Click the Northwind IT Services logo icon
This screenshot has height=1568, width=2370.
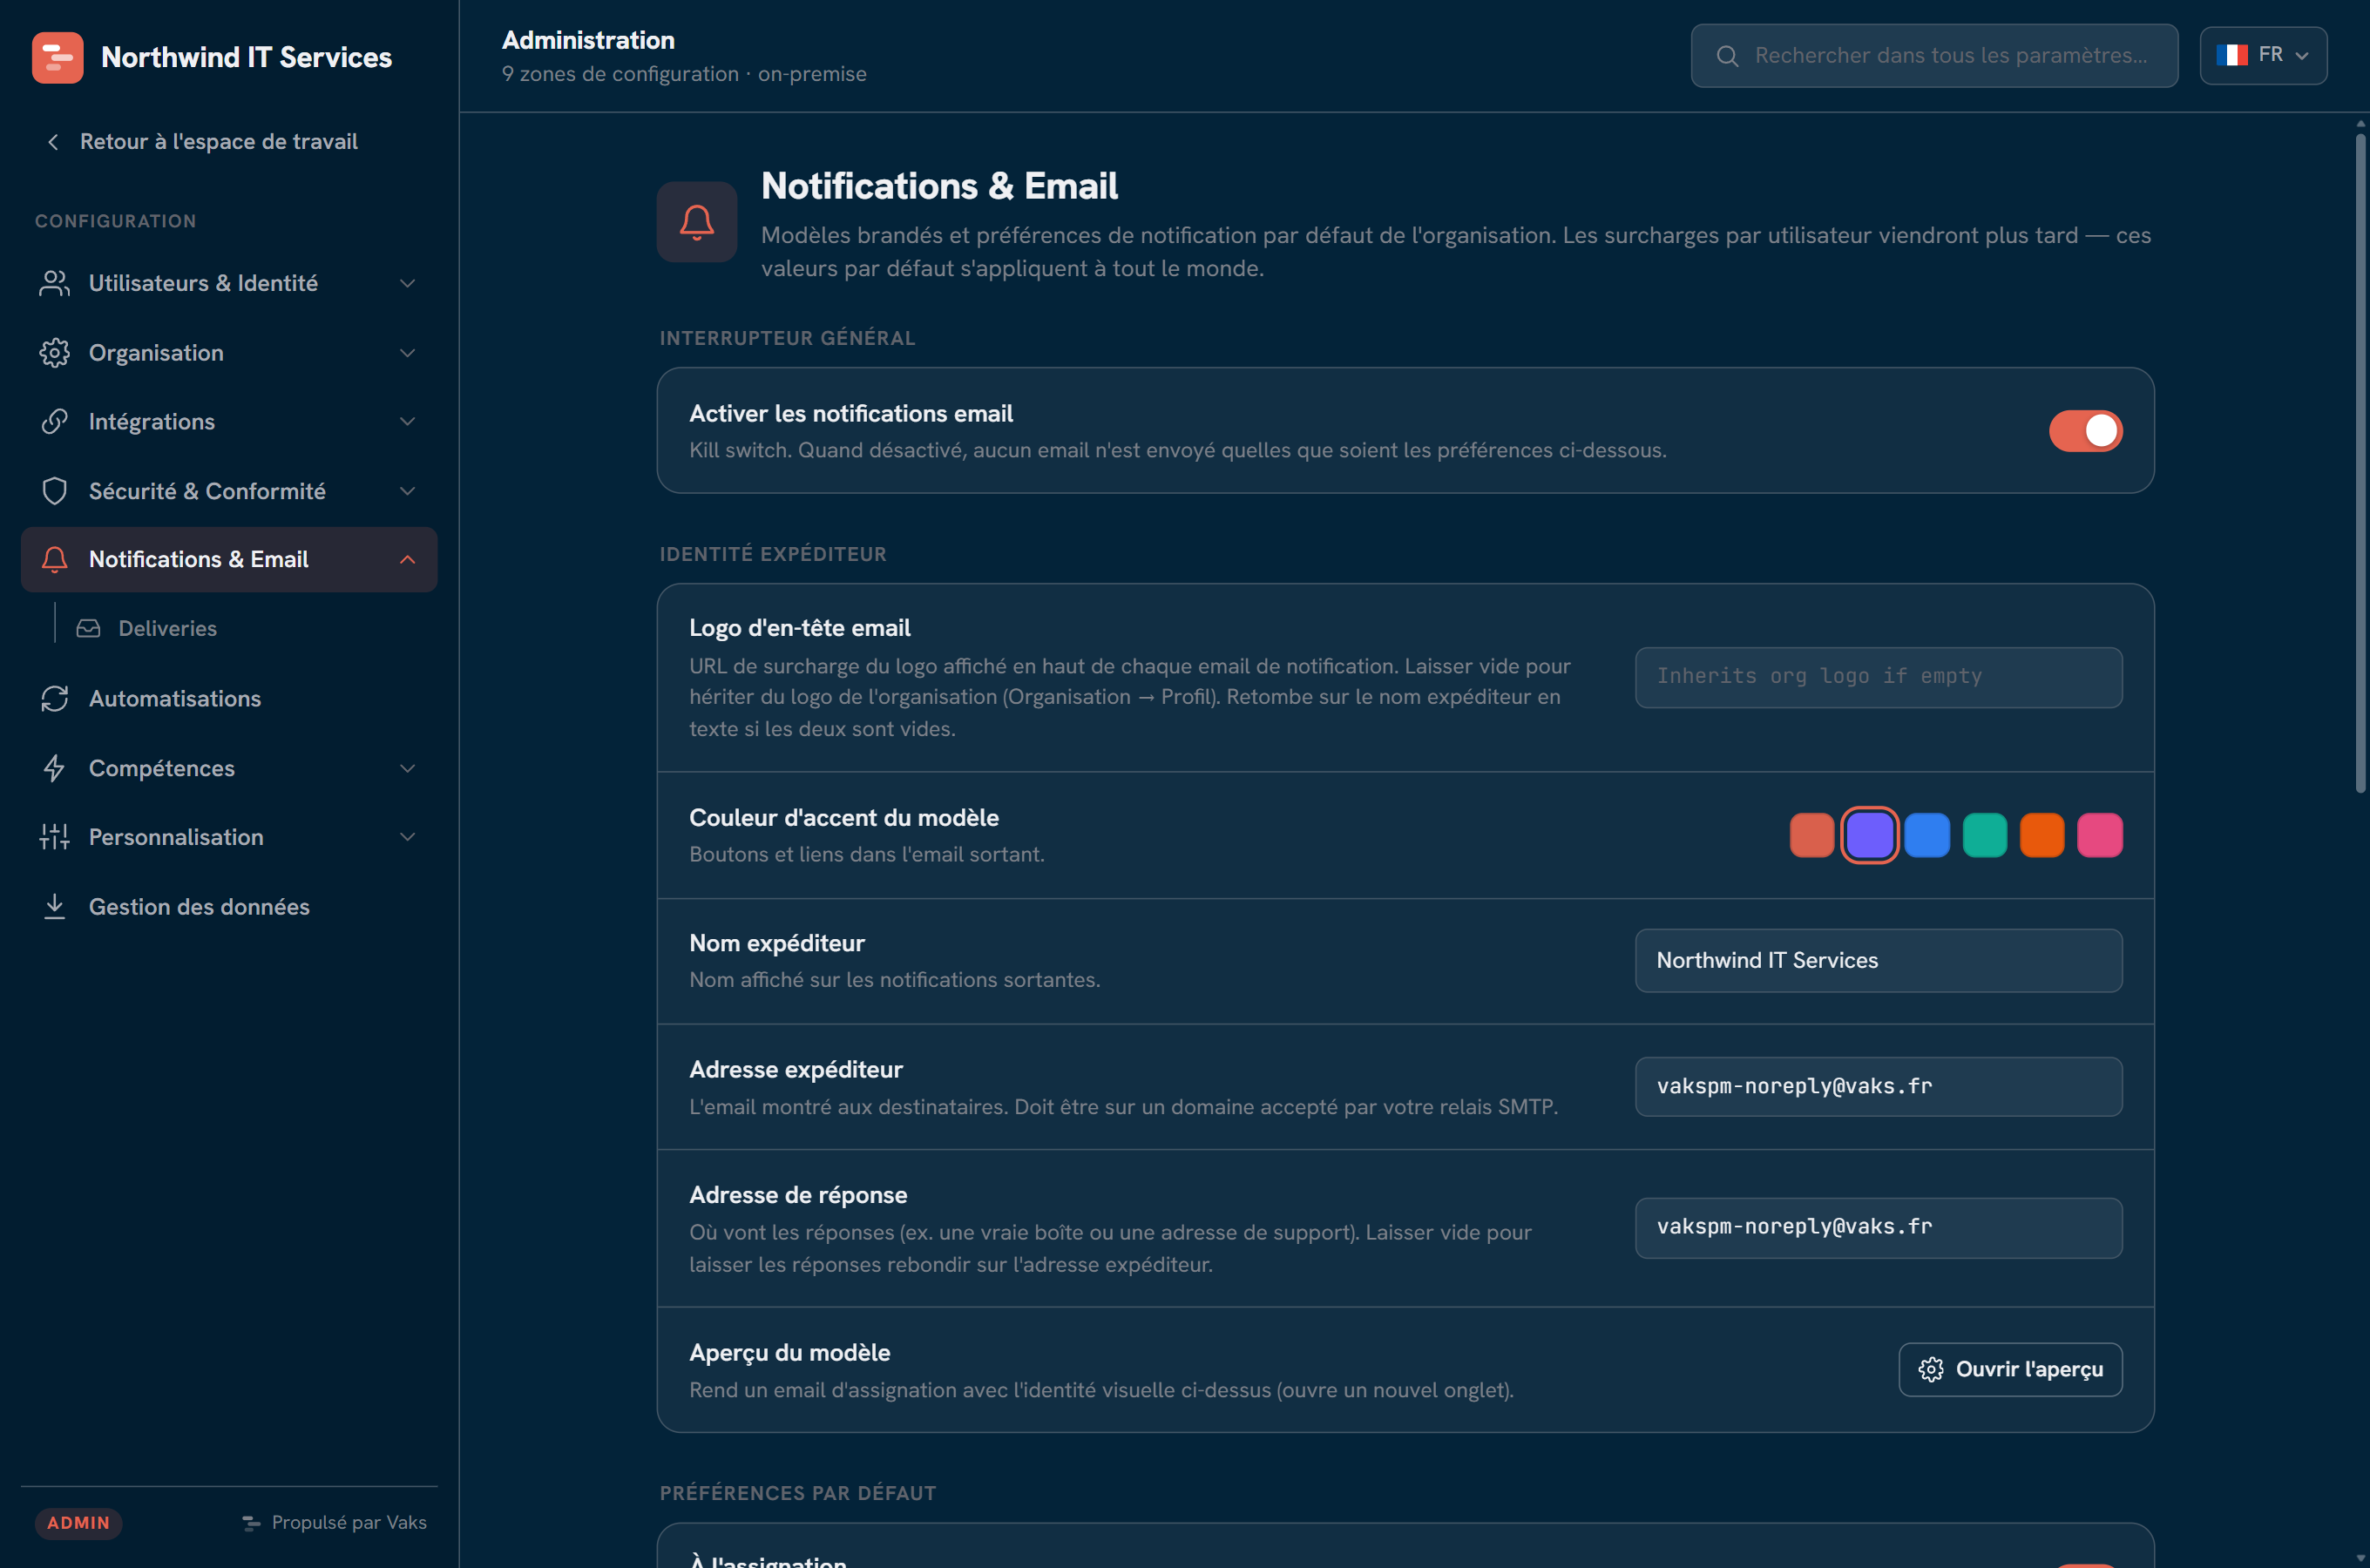57,57
